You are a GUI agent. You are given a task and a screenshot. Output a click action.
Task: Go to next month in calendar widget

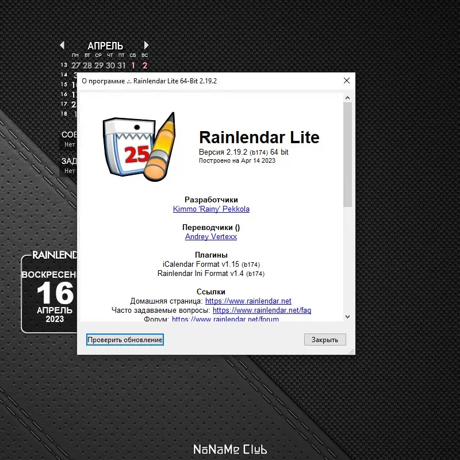coord(146,45)
